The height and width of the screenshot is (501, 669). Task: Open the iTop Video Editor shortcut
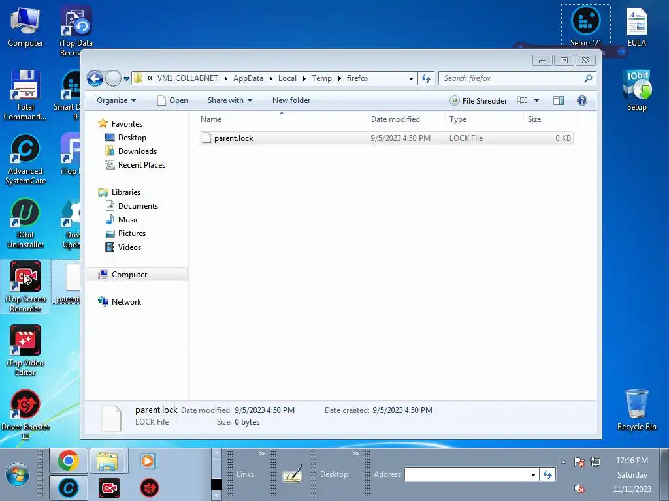pyautogui.click(x=25, y=350)
